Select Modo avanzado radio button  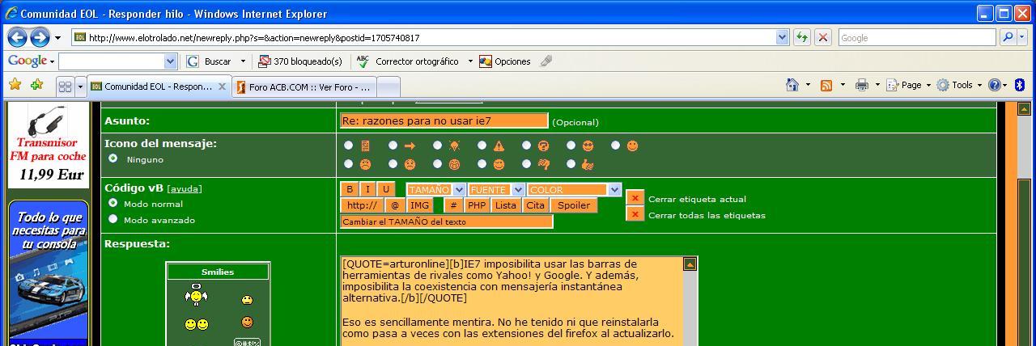113,218
